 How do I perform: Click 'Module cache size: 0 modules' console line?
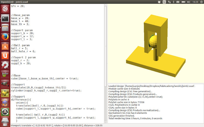click(124, 89)
